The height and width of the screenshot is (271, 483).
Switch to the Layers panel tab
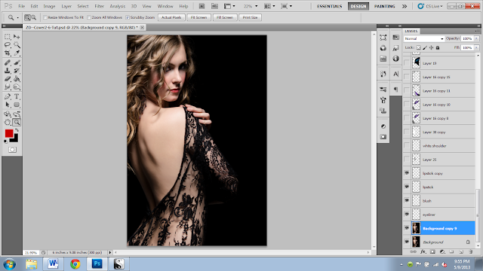click(x=411, y=31)
